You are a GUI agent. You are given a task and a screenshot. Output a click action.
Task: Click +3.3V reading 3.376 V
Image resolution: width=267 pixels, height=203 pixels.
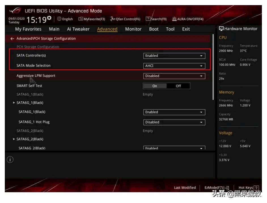(224, 160)
